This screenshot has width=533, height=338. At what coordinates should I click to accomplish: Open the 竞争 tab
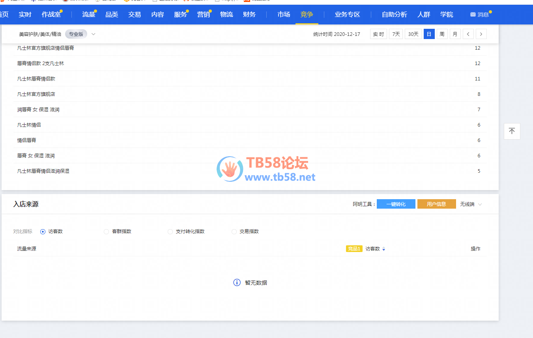click(307, 15)
